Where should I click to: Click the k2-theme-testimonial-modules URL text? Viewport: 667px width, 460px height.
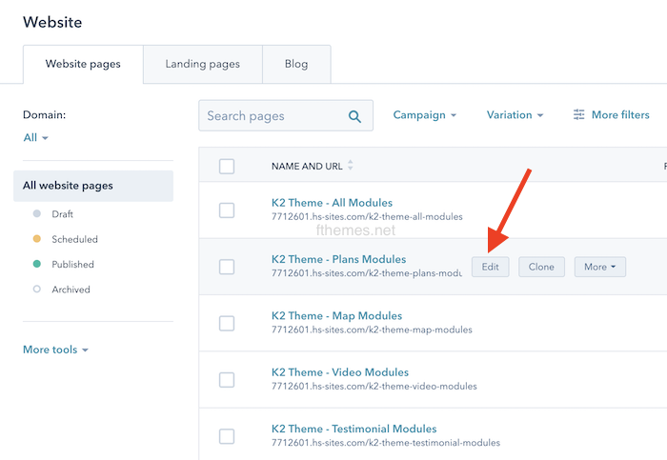[385, 443]
